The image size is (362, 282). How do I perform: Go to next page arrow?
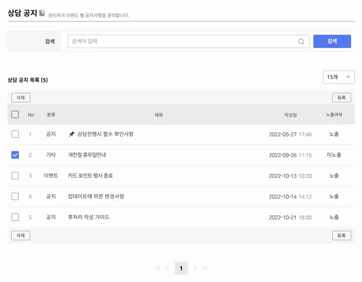pyautogui.click(x=194, y=268)
